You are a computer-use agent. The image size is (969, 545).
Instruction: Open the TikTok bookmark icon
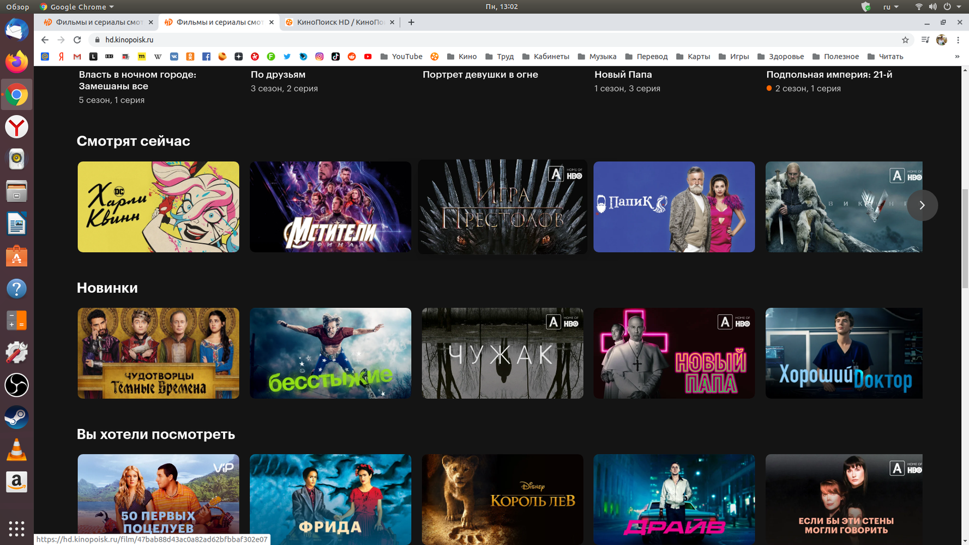pyautogui.click(x=335, y=57)
